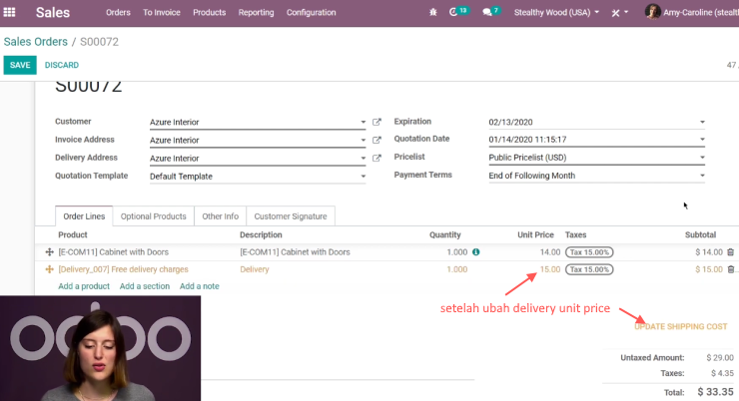Screen dimensions: 739x401
Task: Open activities clock icon with 13 badge
Action: [x=458, y=12]
